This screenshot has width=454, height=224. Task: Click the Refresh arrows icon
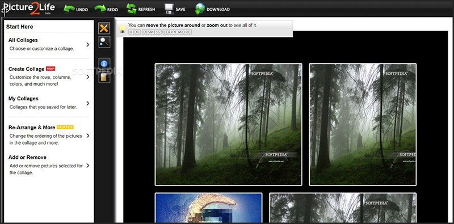click(x=131, y=9)
